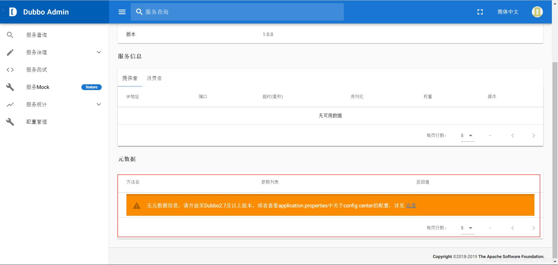Image resolution: width=558 pixels, height=265 pixels.
Task: Click the 这里 link in the warning
Action: pos(411,206)
